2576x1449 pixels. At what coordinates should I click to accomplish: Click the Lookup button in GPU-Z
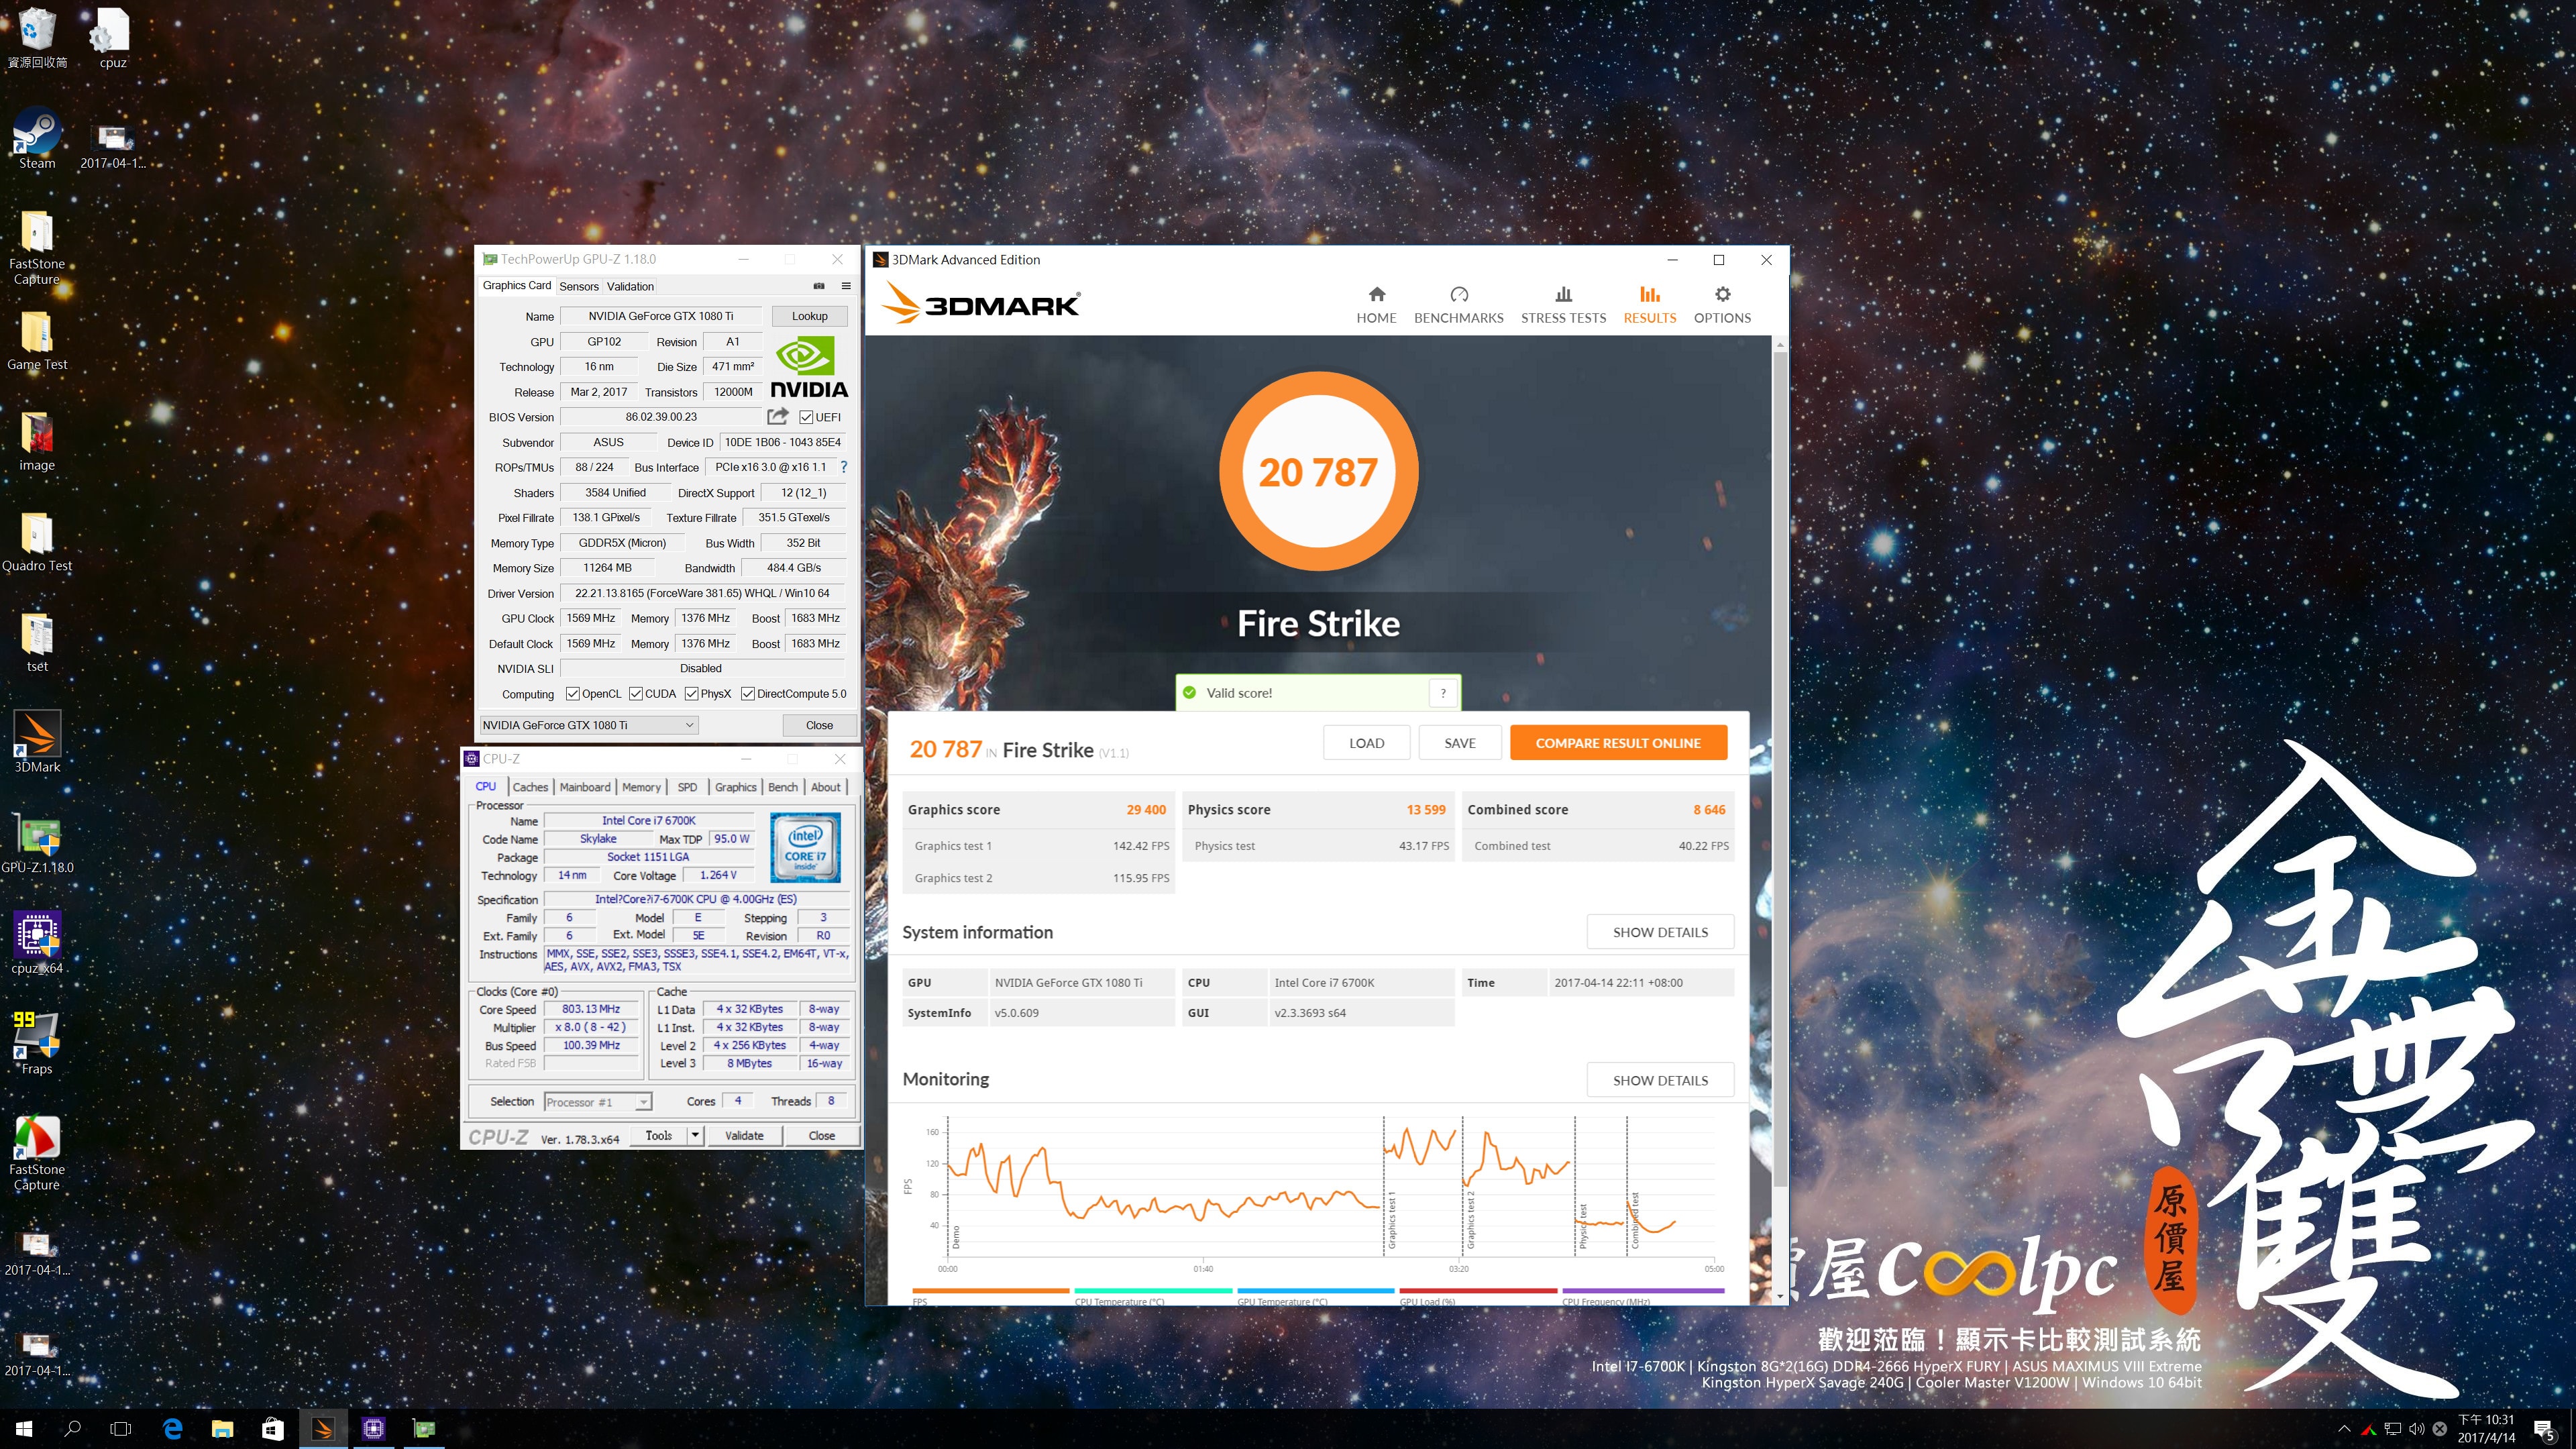pyautogui.click(x=809, y=316)
